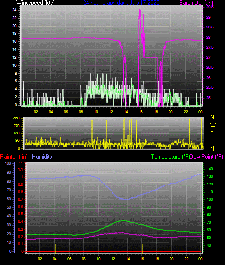Click the S compass label on direction graph
The width and height of the screenshot is (225, 265).
[212, 133]
